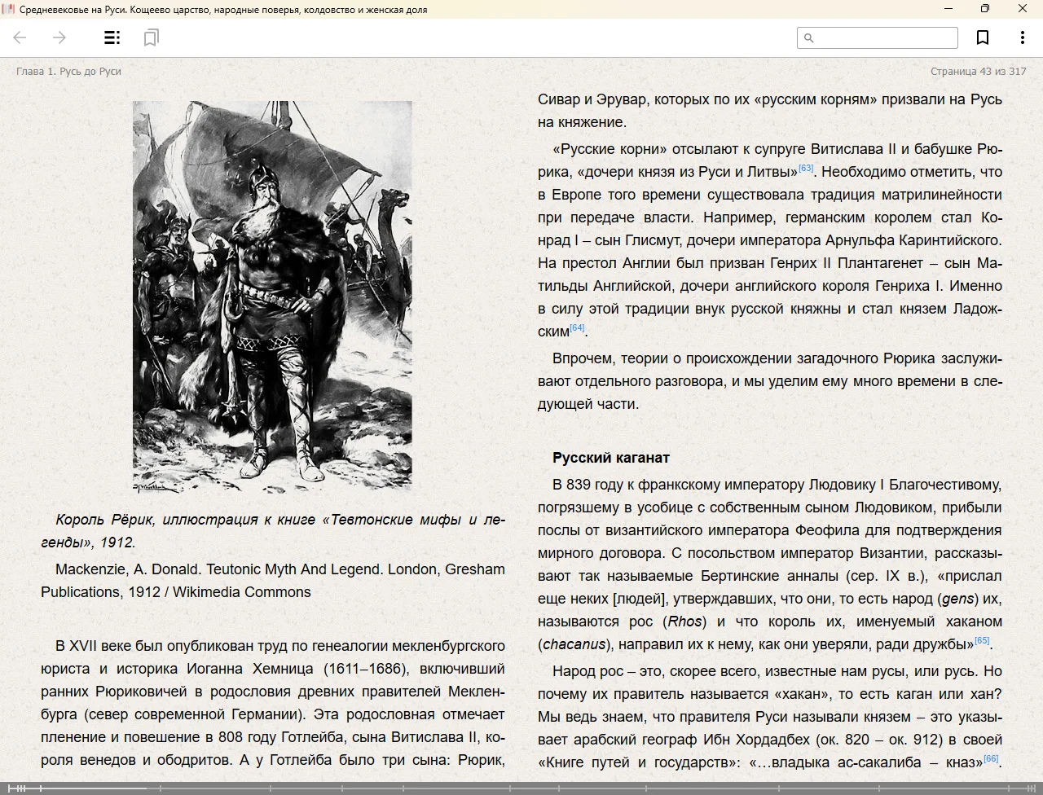Screen dimensions: 1043x795
Task: Go forward using the right arrow
Action: pyautogui.click(x=59, y=37)
